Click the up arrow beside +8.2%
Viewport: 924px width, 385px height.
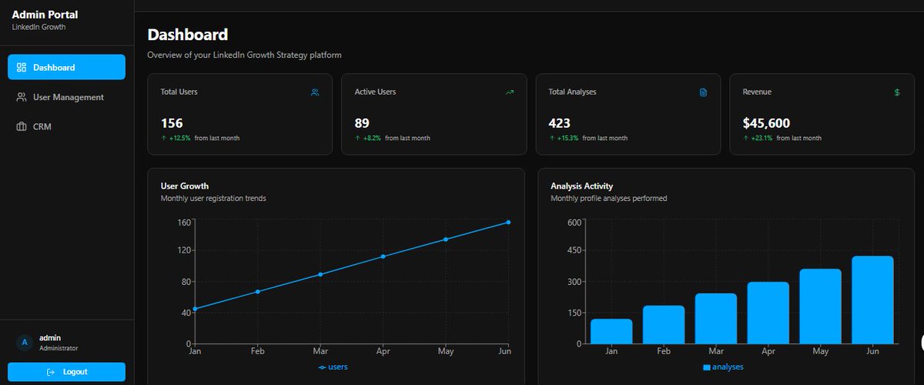357,138
